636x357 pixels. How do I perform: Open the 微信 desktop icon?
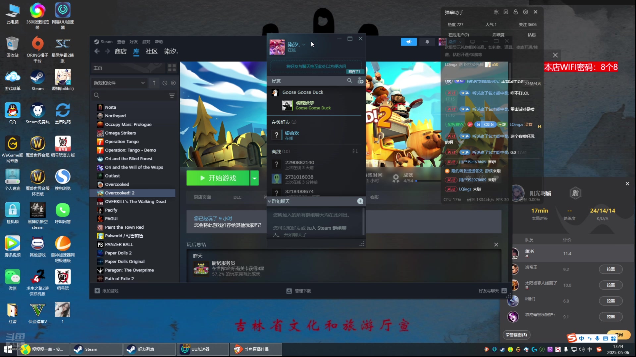point(13,280)
